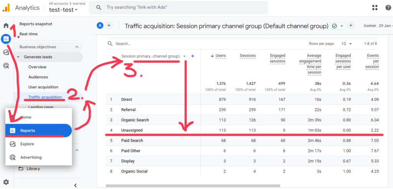This screenshot has height=189, width=393.
Task: Select Traffic acquisition report in sidebar
Action: (45, 97)
